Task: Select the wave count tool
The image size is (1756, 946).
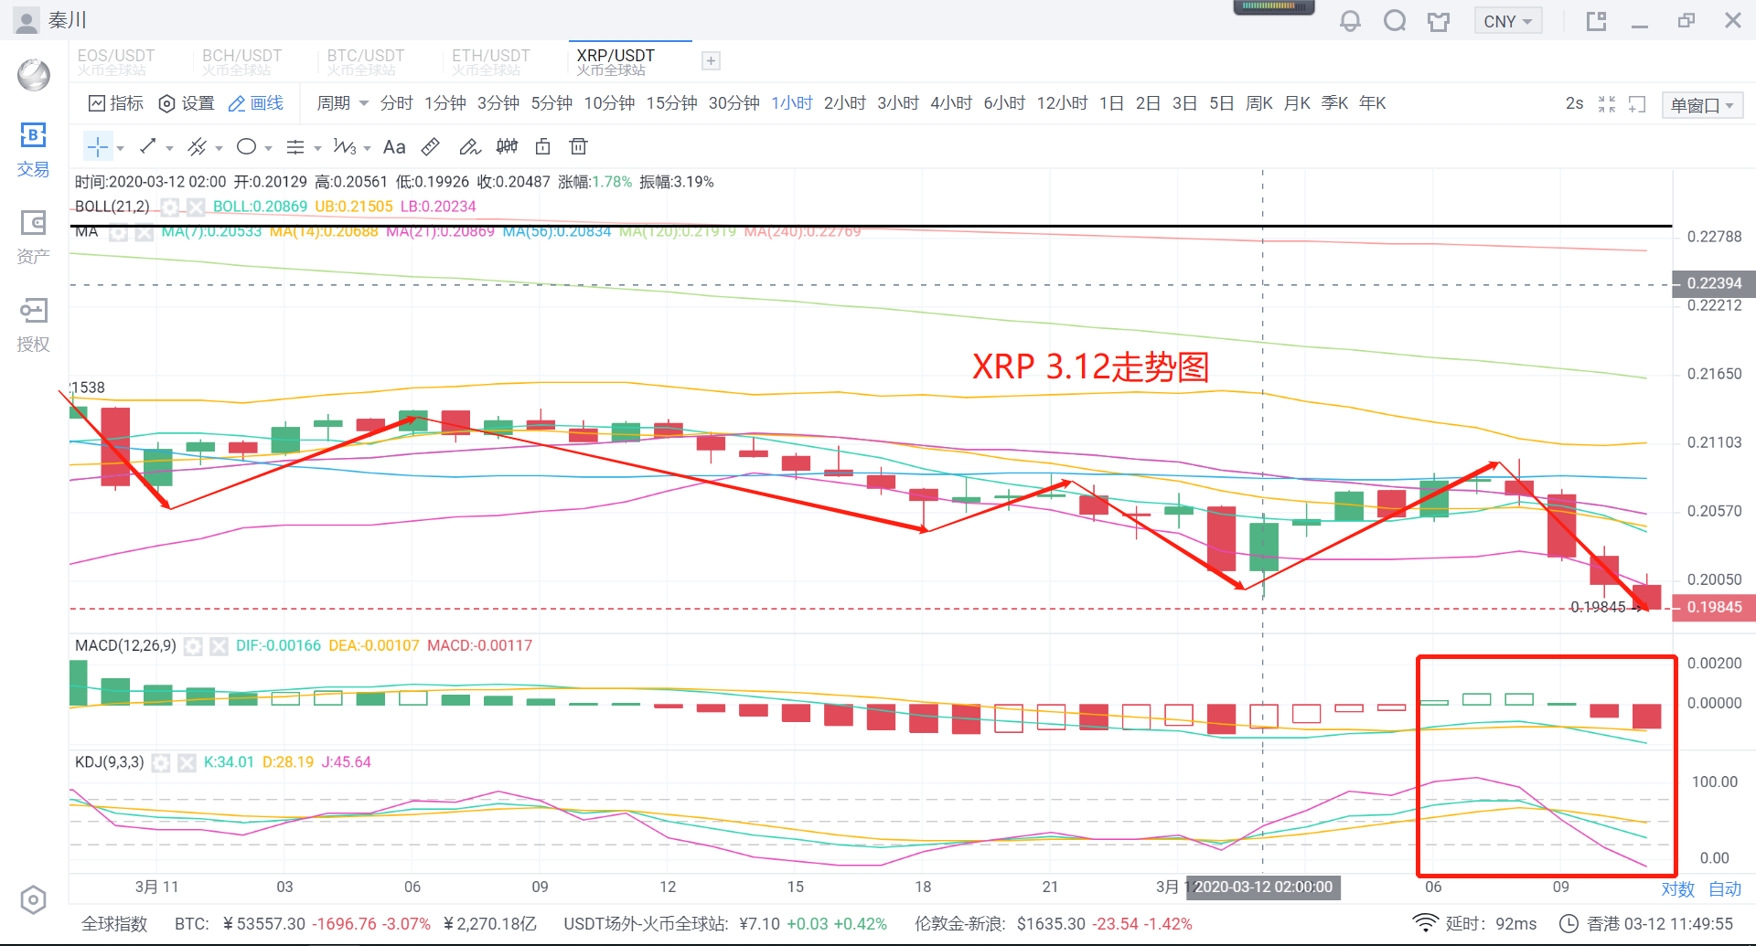Action: pos(345,146)
